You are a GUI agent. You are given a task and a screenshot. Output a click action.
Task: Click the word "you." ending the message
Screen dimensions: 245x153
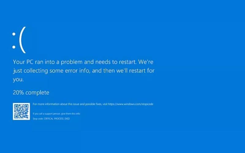(x=18, y=80)
